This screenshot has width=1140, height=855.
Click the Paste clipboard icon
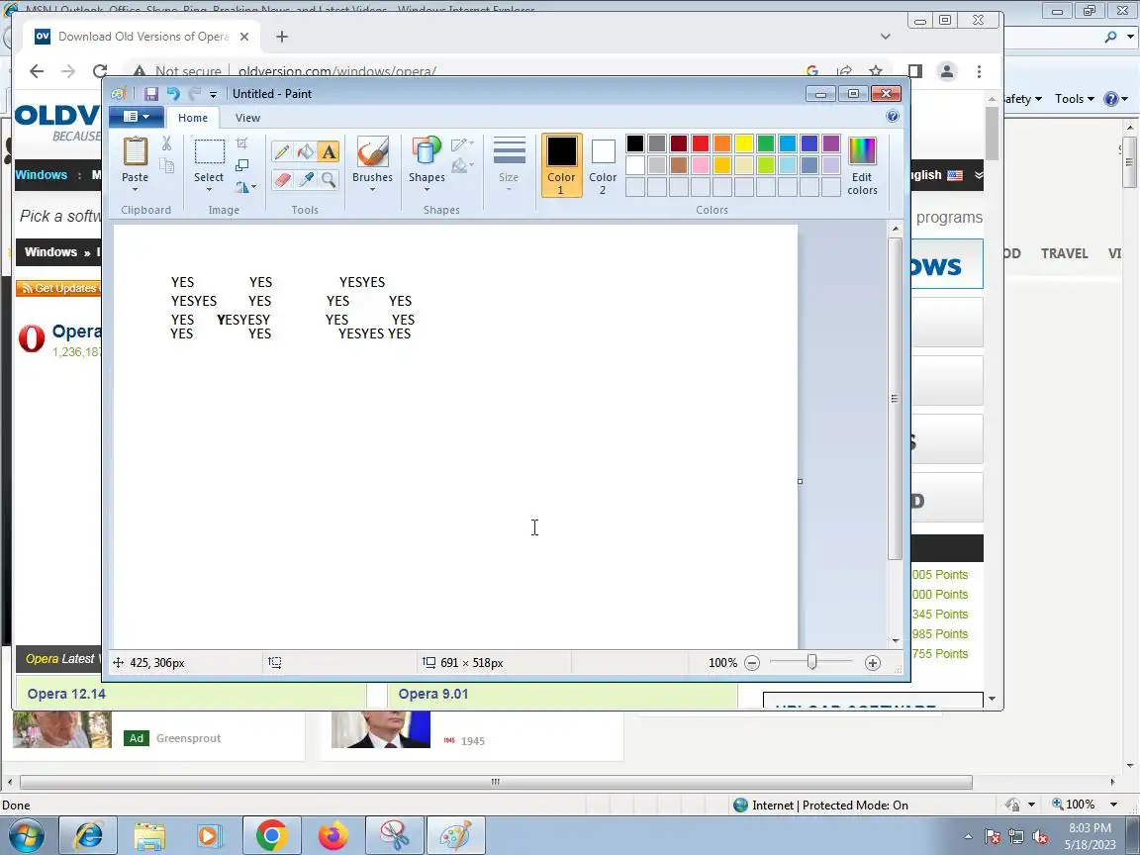(x=136, y=152)
